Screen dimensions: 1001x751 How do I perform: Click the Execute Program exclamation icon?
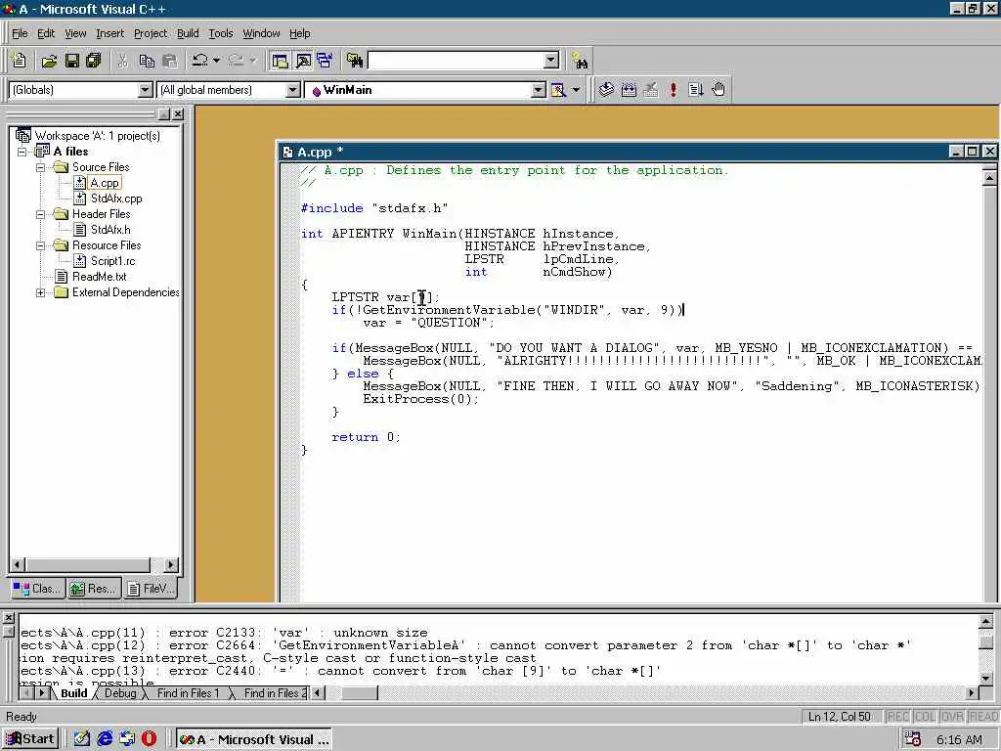click(673, 90)
